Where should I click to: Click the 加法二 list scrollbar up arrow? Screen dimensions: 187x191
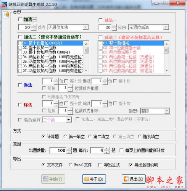(86, 44)
